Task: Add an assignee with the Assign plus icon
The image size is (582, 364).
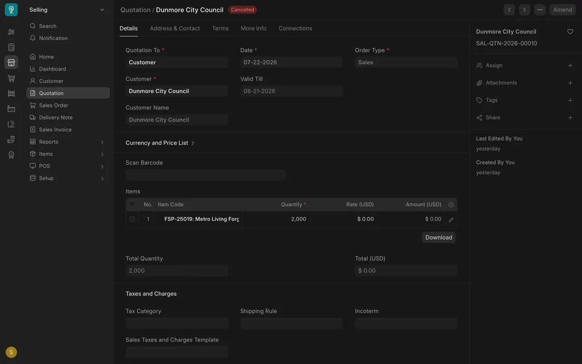Action: [x=570, y=66]
